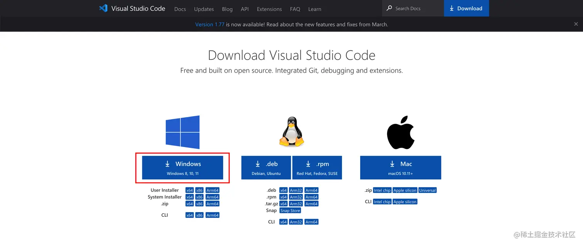
Task: Download the Windows 8, 10, 11 installer
Action: (182, 167)
